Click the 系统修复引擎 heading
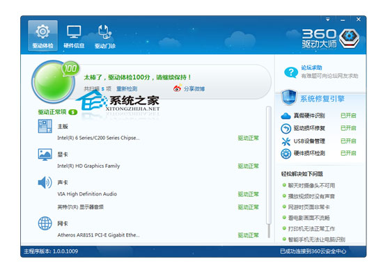This screenshot has height=270, width=383. pyautogui.click(x=322, y=99)
